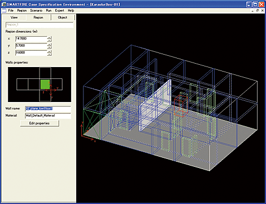
Task: Open the Run menu
Action: [48, 11]
